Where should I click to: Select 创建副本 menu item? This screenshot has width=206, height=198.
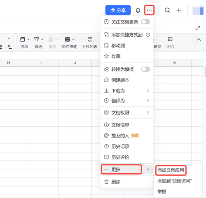[x=127, y=80]
